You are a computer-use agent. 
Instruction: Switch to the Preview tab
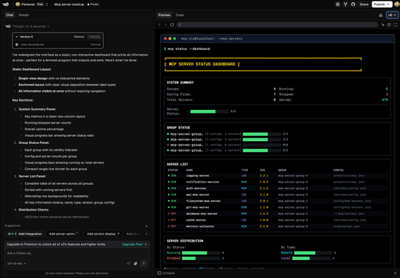164,15
